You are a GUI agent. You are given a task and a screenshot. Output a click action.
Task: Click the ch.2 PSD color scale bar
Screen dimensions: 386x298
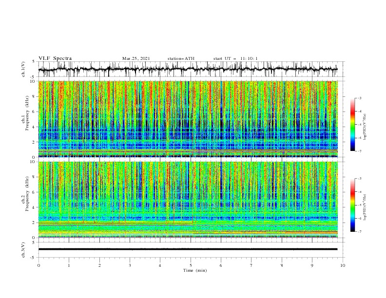(353, 205)
